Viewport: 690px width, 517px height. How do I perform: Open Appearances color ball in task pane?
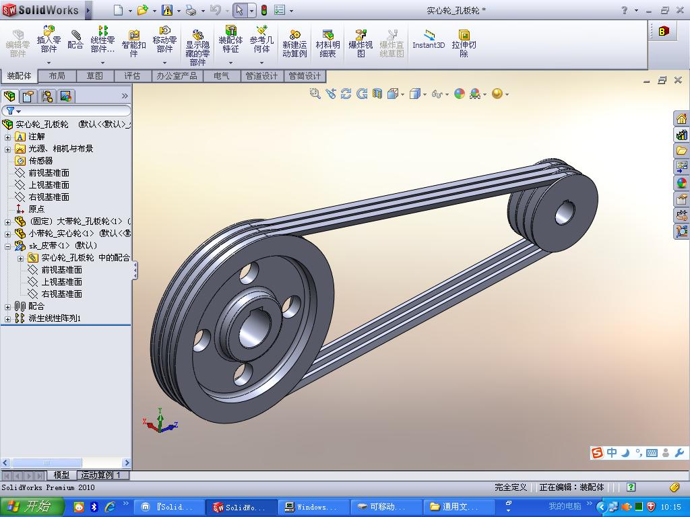pos(681,183)
